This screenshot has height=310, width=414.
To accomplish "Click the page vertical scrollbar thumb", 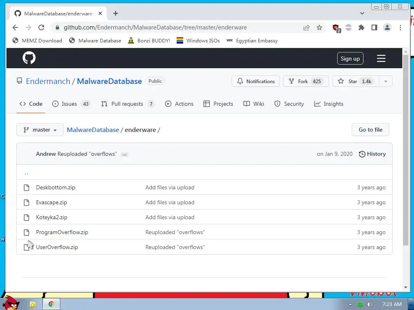I will 406,150.
